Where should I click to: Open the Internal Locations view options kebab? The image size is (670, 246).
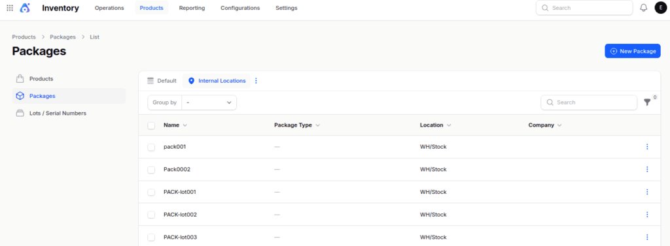[256, 80]
